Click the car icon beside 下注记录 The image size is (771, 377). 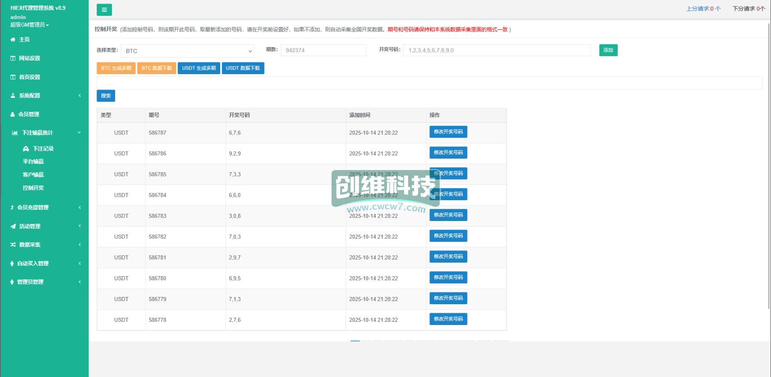(x=26, y=149)
